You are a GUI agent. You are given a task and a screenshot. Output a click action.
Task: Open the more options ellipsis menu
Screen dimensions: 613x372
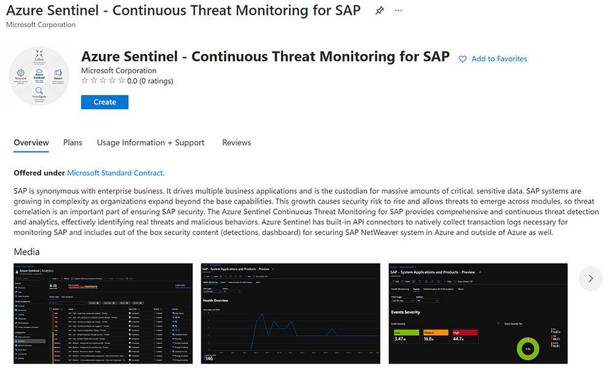[x=399, y=10]
